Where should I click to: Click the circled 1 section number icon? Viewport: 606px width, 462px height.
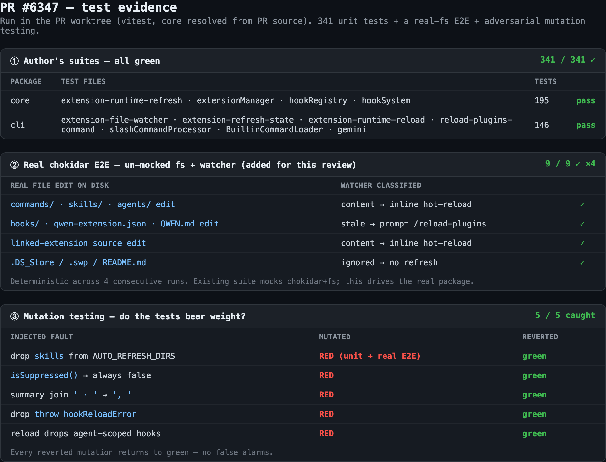(x=15, y=61)
